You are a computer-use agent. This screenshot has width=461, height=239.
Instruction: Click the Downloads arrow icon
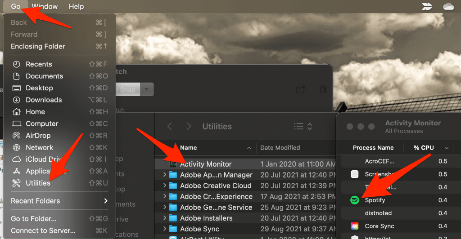point(17,100)
